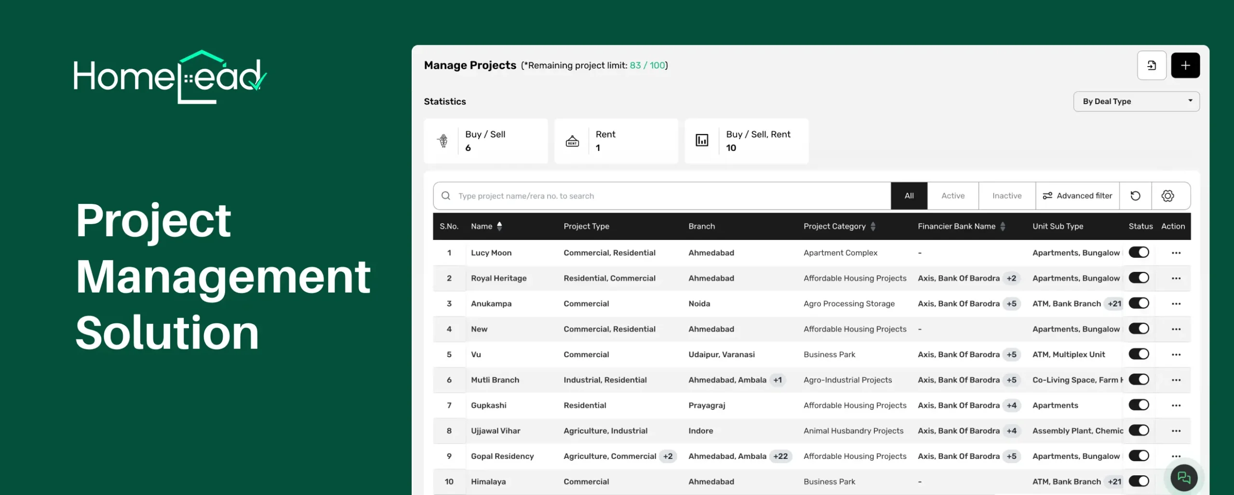The image size is (1234, 495).
Task: Switch to the Active projects tab
Action: tap(953, 196)
